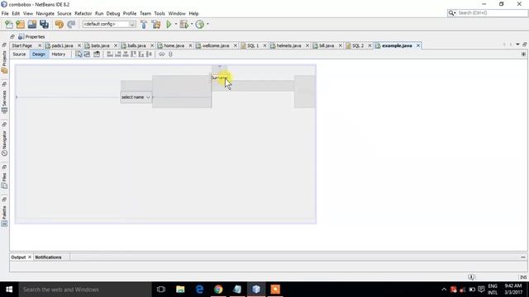Expand the Debug Project dropdown arrow
529x297 pixels.
192,24
